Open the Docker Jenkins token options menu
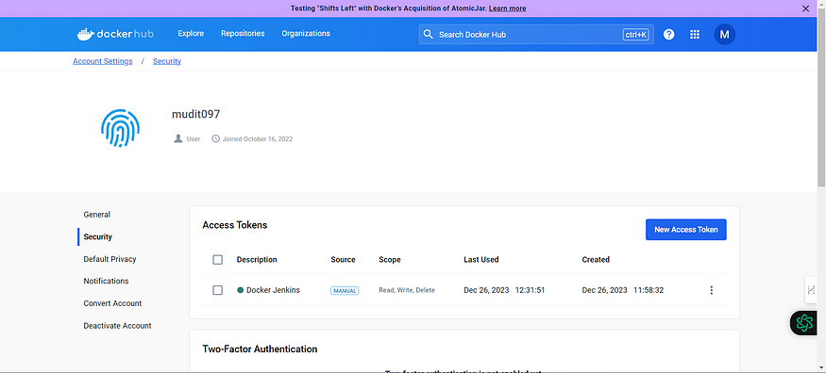This screenshot has width=826, height=373. pos(711,290)
